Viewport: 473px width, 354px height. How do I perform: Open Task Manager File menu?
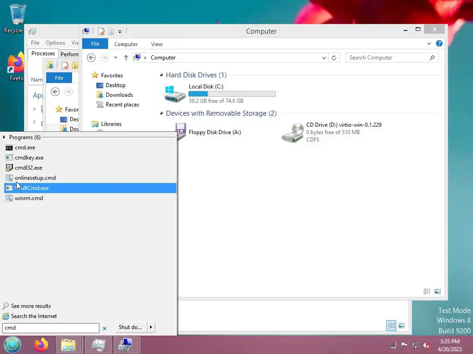click(x=35, y=43)
